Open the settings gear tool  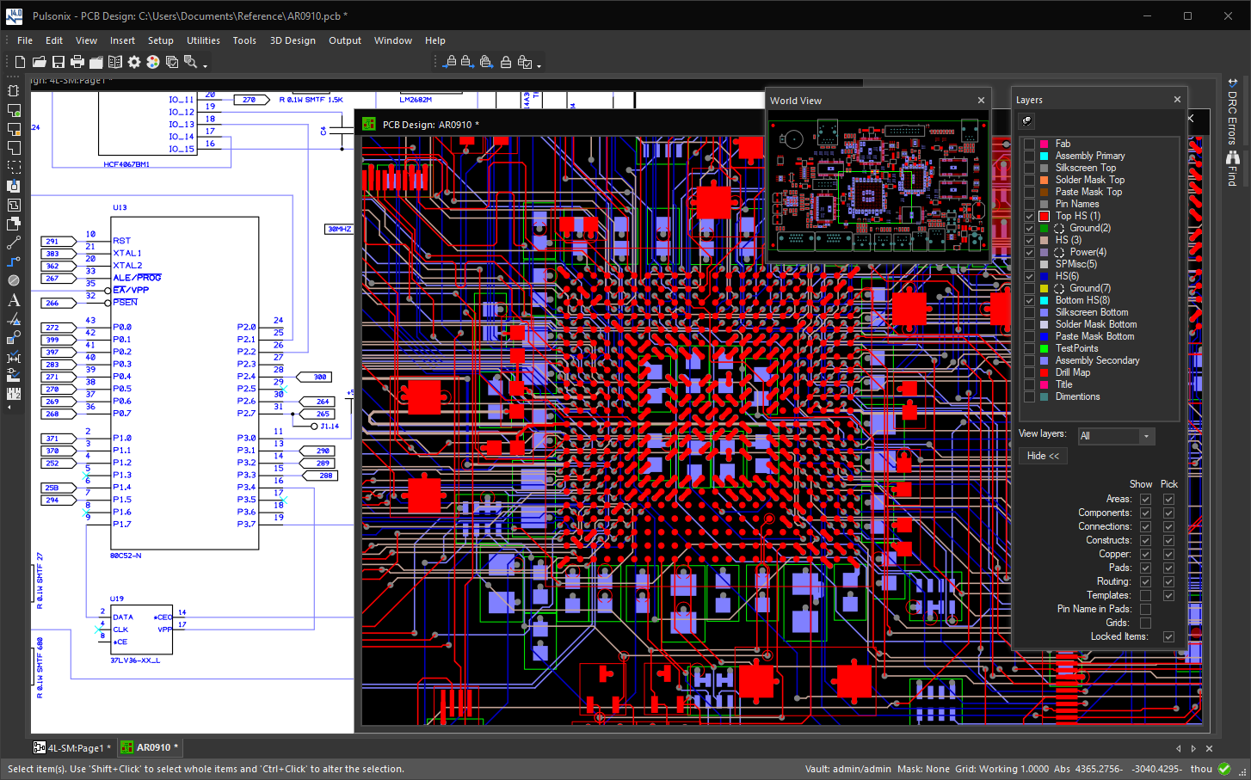[134, 62]
